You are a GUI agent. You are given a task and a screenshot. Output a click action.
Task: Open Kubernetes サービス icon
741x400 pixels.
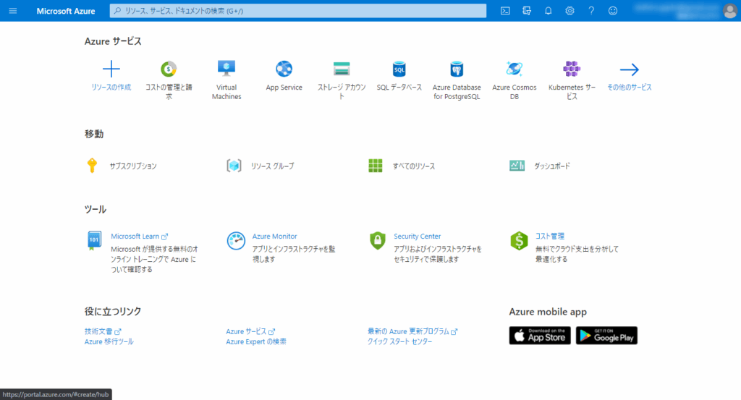572,69
